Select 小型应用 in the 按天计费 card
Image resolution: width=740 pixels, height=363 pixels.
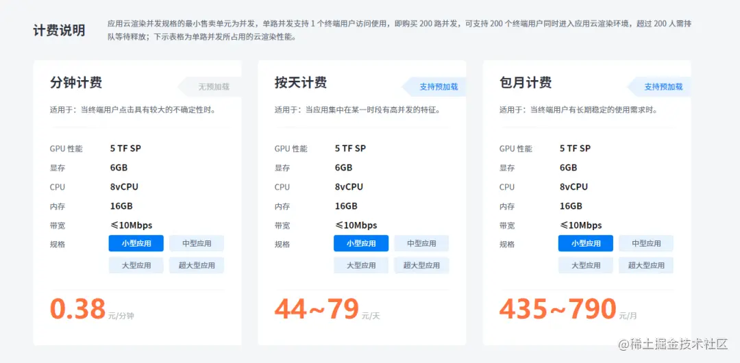pos(361,244)
